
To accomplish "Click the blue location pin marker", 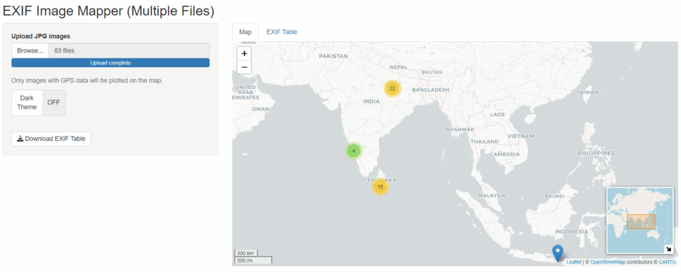I will pos(558,252).
